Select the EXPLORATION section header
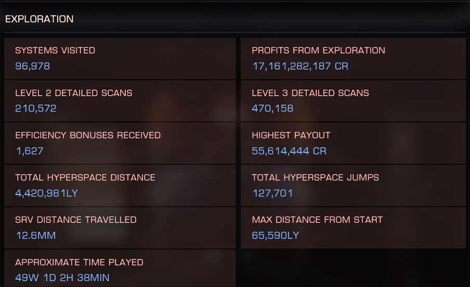The width and height of the screenshot is (470, 287). tap(40, 19)
